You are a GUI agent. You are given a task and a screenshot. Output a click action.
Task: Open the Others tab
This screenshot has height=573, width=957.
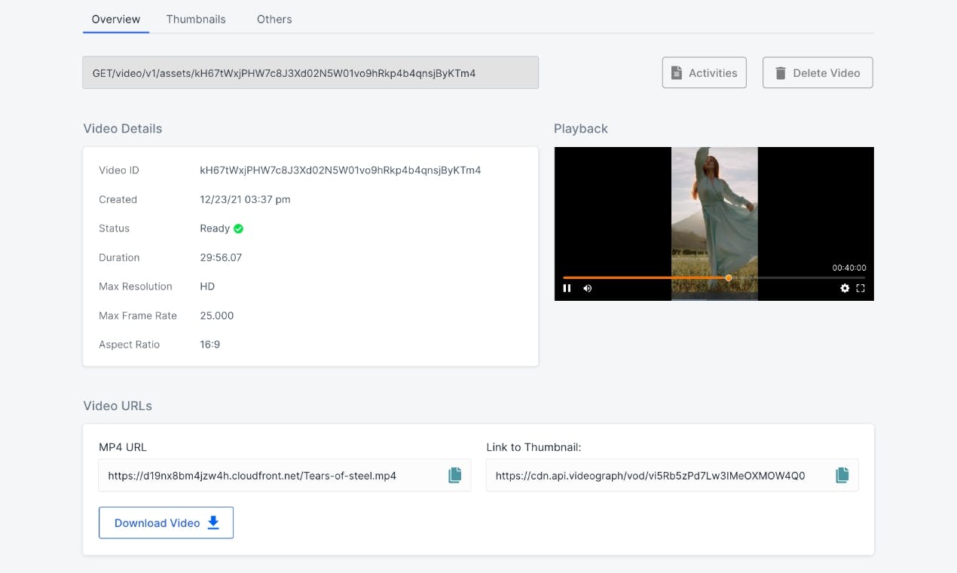click(274, 20)
